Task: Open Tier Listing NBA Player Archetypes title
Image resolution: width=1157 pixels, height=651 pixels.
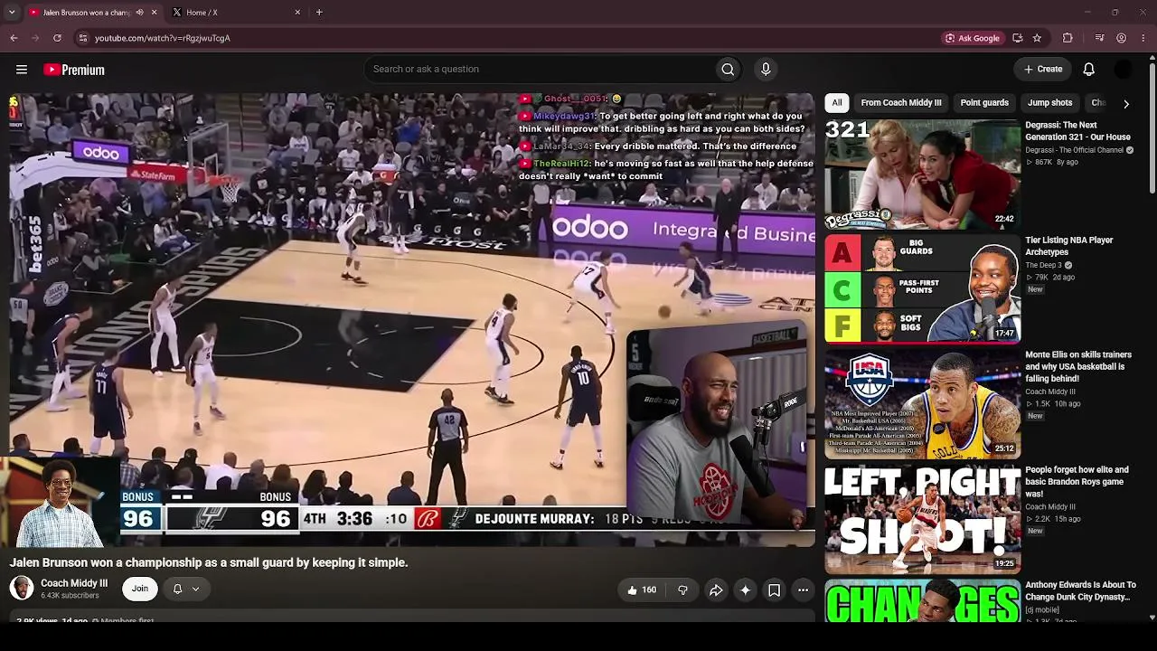Action: click(x=1069, y=246)
